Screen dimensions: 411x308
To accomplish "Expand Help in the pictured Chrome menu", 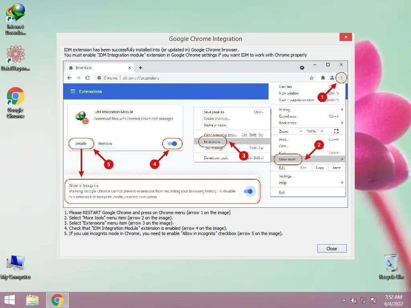I will pyautogui.click(x=308, y=182).
